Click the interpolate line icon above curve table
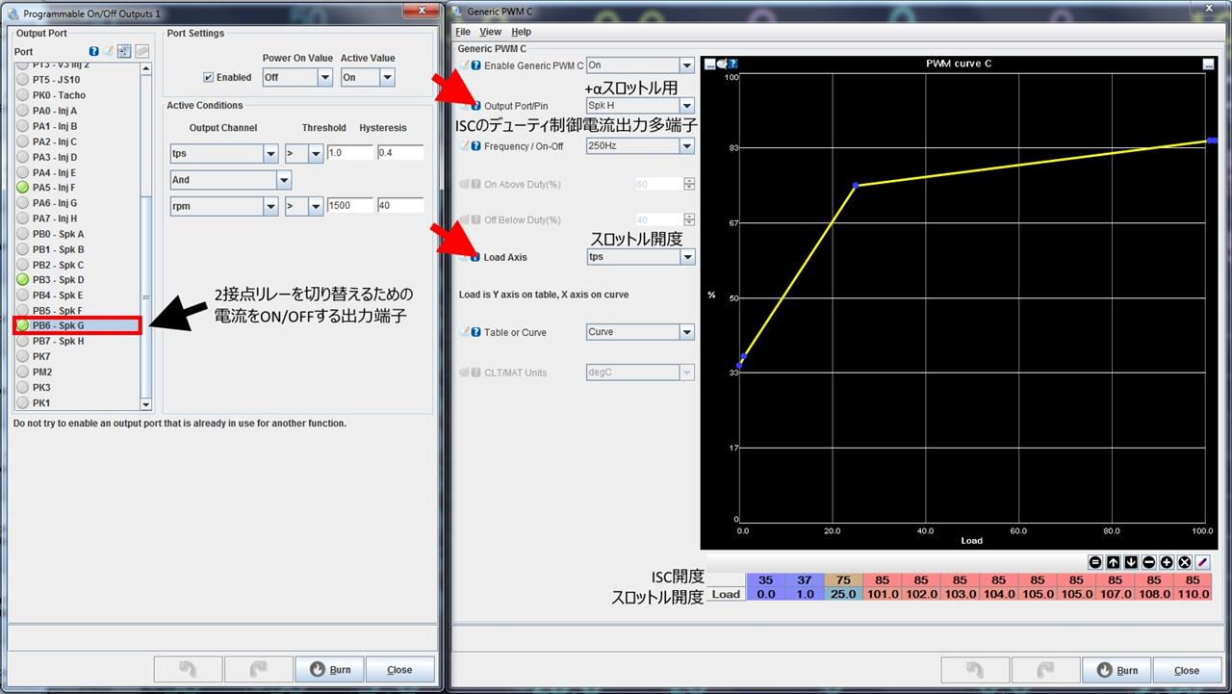 point(1203,562)
